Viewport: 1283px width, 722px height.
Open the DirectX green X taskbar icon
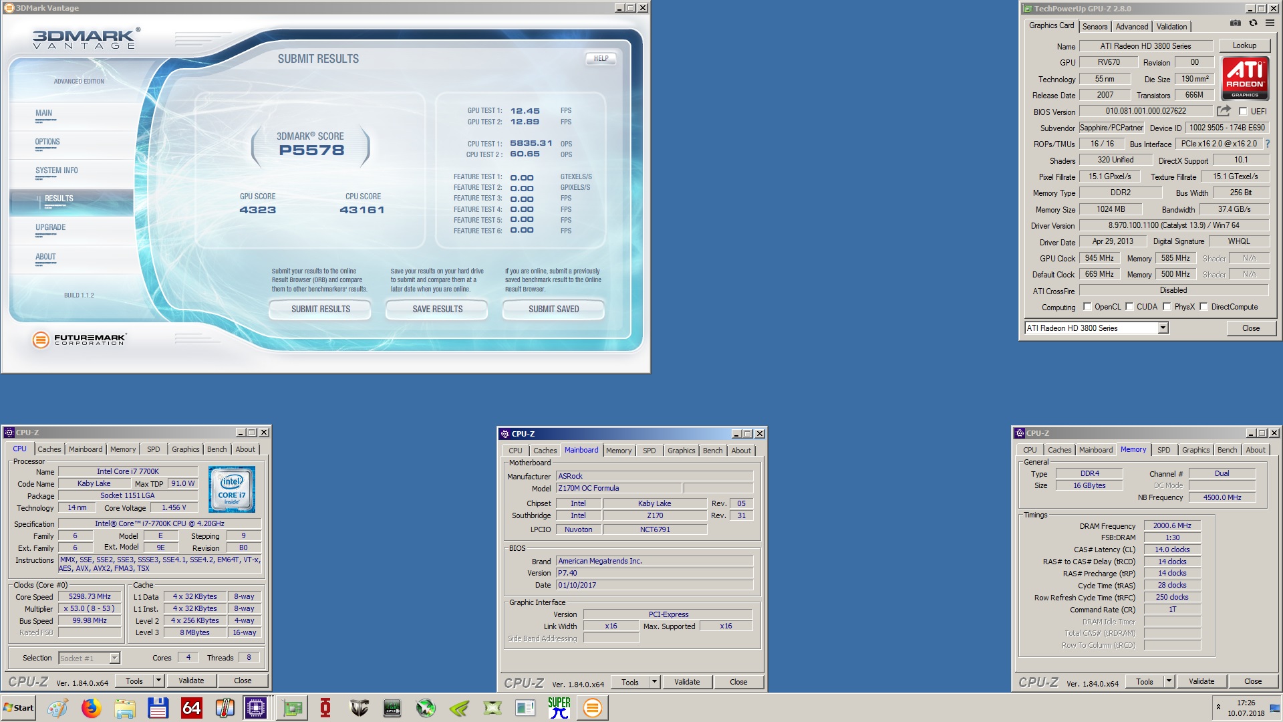coord(492,708)
